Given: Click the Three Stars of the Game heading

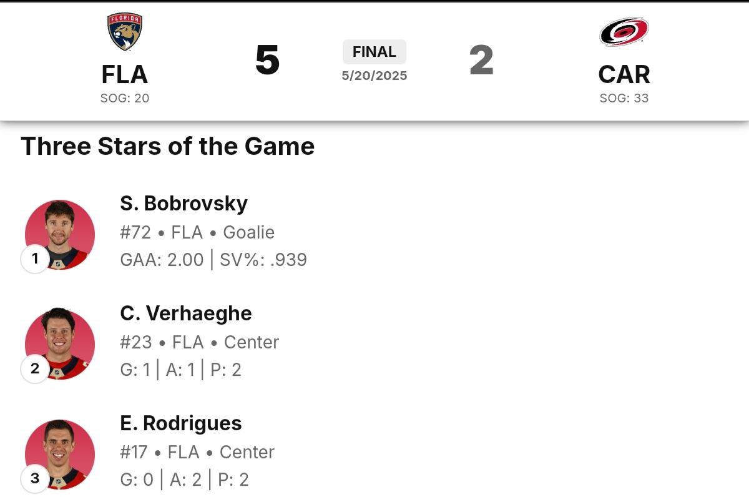Looking at the screenshot, I should [167, 147].
